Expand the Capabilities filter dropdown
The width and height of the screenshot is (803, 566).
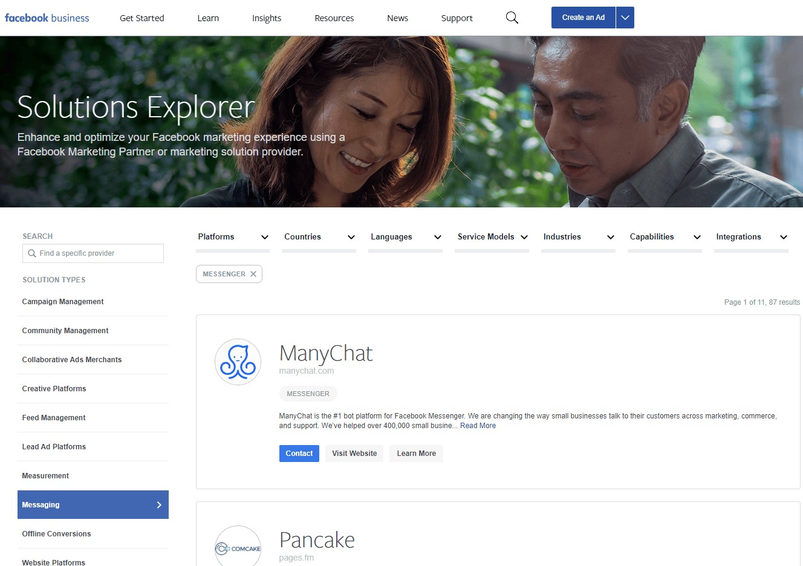coord(665,237)
